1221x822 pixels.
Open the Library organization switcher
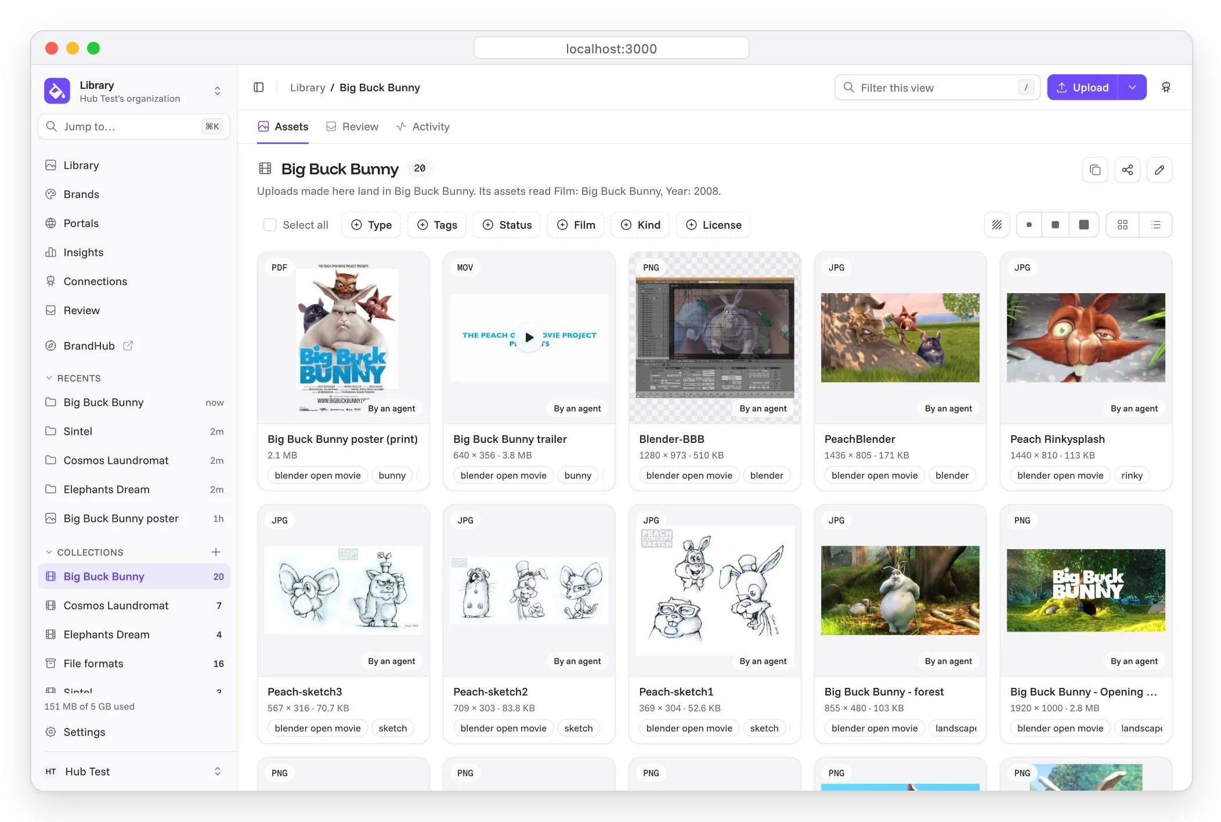coord(134,91)
